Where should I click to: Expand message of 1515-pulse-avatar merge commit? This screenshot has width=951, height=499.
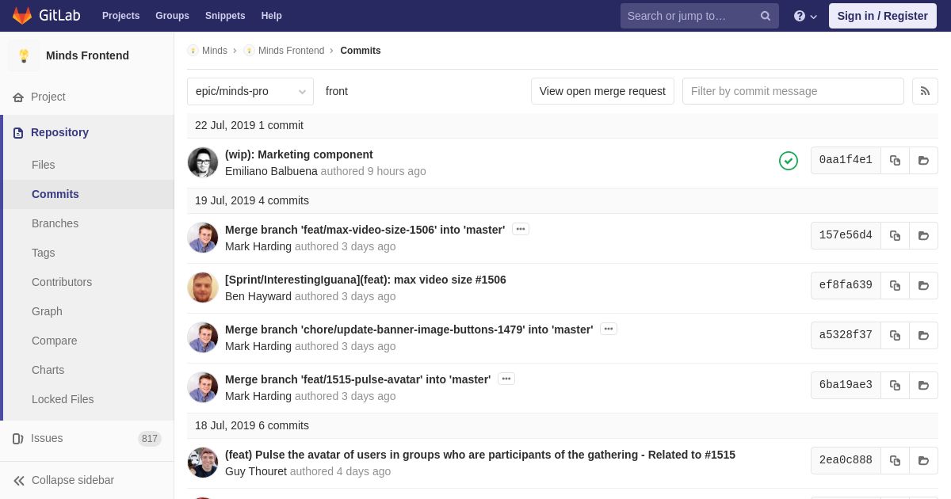tap(506, 379)
